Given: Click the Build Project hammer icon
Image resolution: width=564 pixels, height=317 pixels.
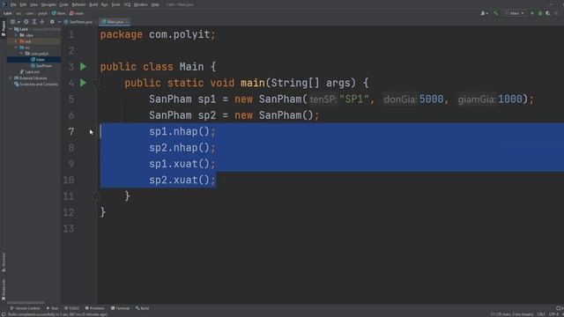Looking at the screenshot, I should pyautogui.click(x=495, y=13).
